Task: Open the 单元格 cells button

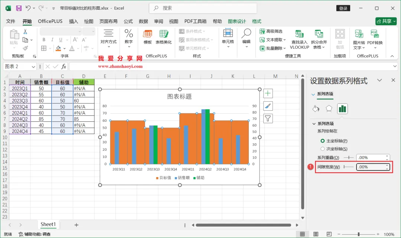Action: click(228, 38)
